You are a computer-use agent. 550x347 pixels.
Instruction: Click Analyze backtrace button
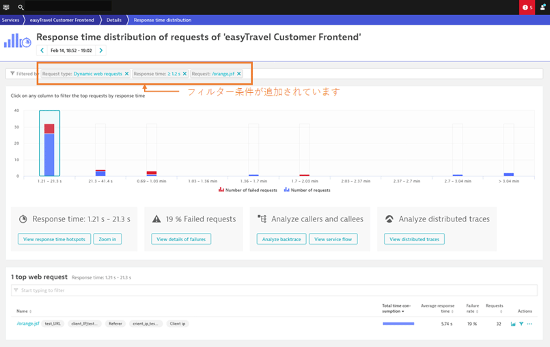(281, 239)
